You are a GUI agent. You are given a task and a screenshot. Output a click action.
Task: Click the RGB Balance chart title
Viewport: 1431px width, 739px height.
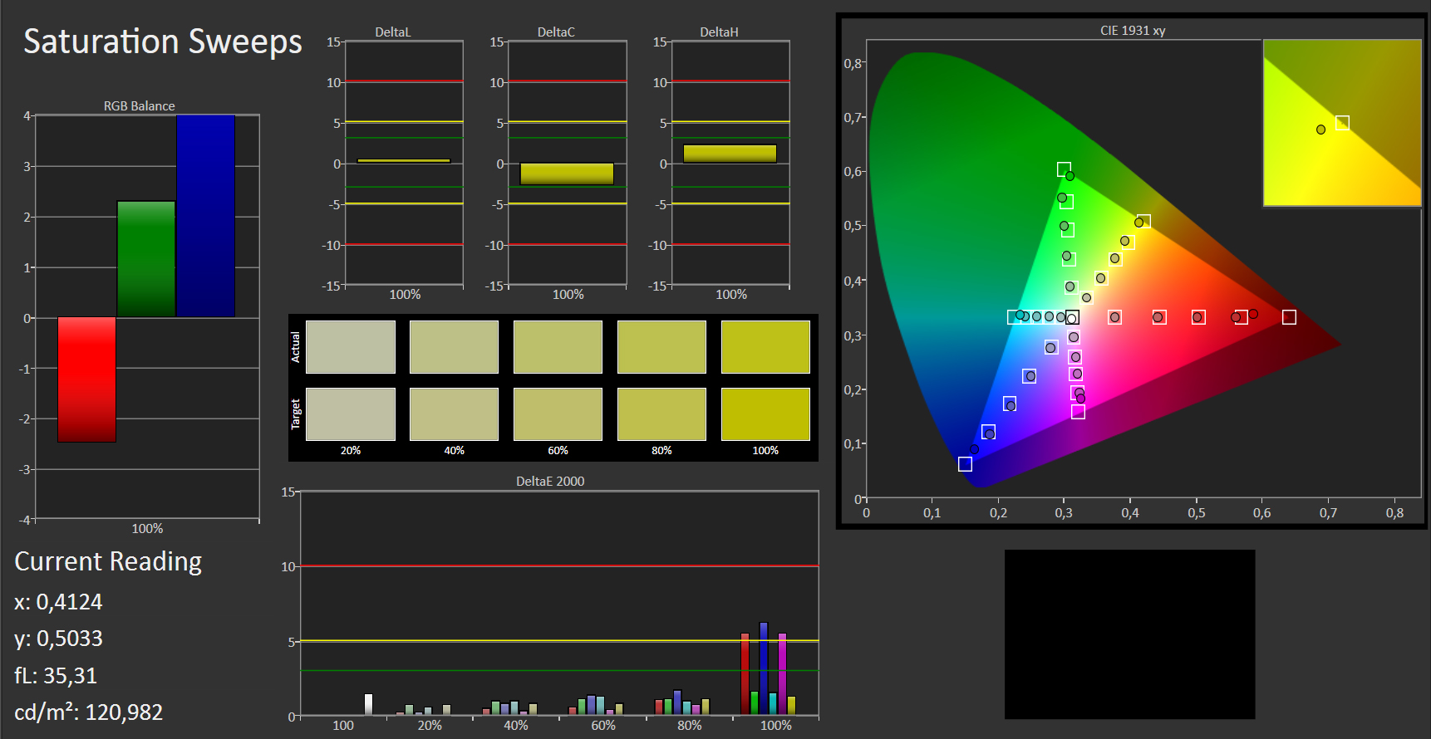[140, 106]
